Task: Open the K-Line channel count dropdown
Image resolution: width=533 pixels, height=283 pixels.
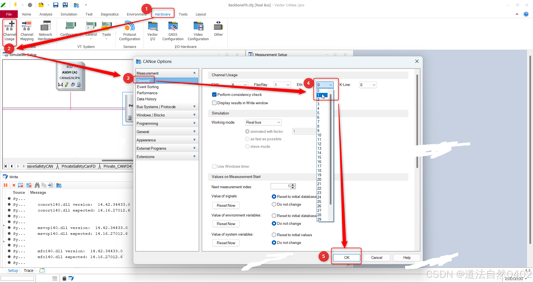Action: pyautogui.click(x=368, y=85)
